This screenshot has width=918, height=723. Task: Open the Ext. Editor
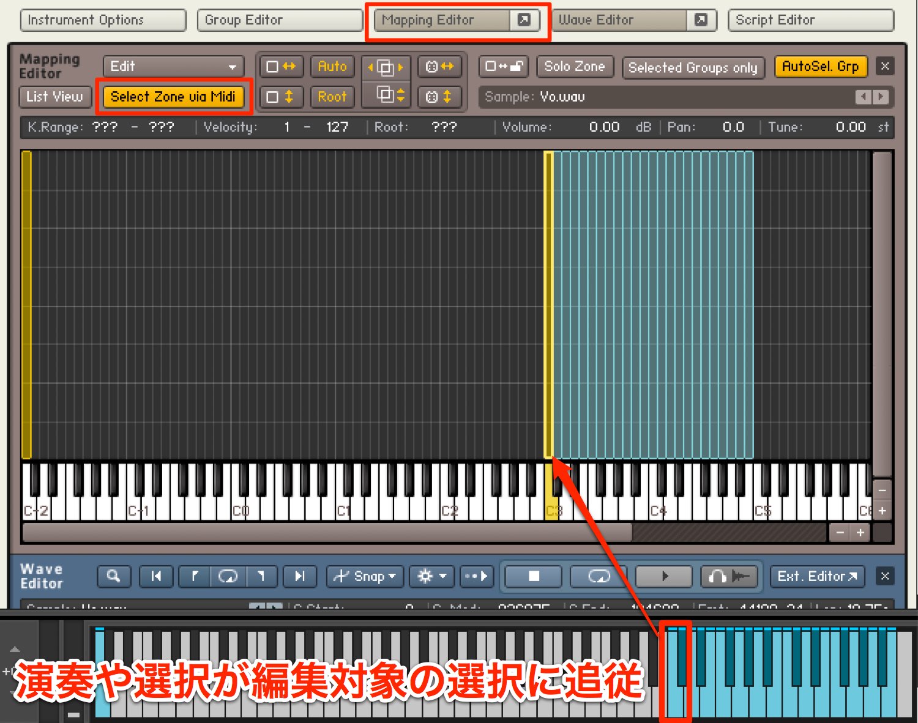pos(817,576)
